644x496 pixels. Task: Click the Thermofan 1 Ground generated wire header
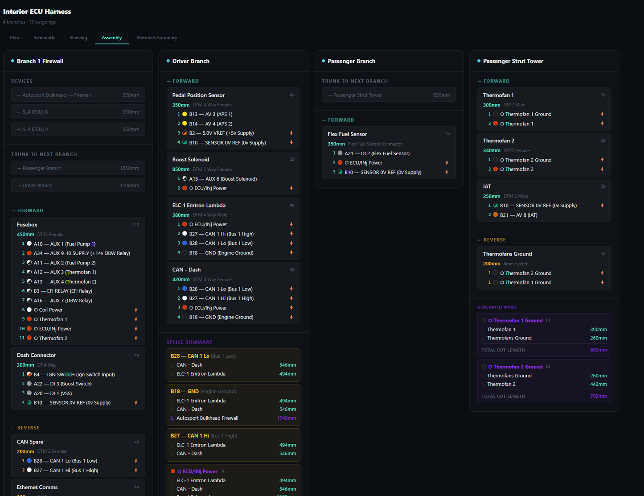[x=516, y=321]
